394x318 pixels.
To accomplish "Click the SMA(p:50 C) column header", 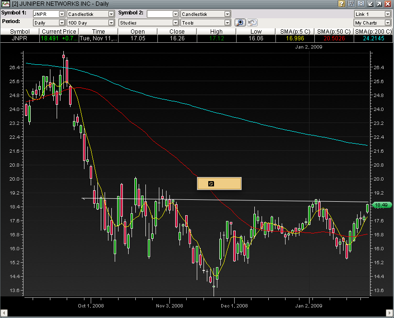I will (334, 31).
